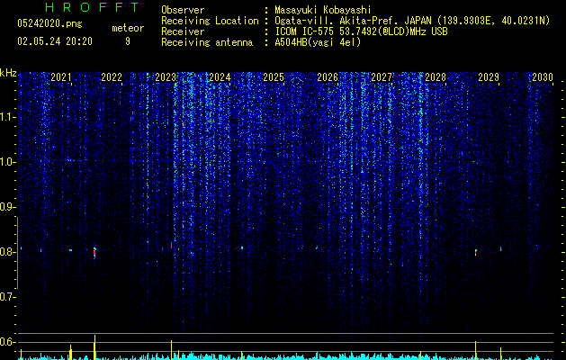Click the 2030 time marker

(x=543, y=77)
